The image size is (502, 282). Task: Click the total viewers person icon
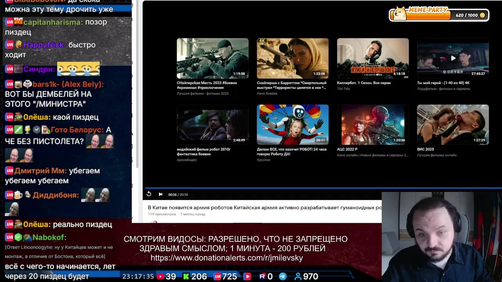click(298, 277)
